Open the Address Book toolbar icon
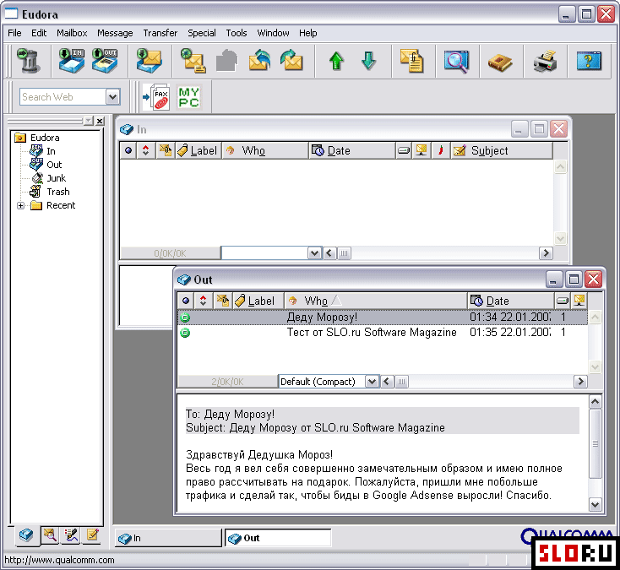 [500, 62]
